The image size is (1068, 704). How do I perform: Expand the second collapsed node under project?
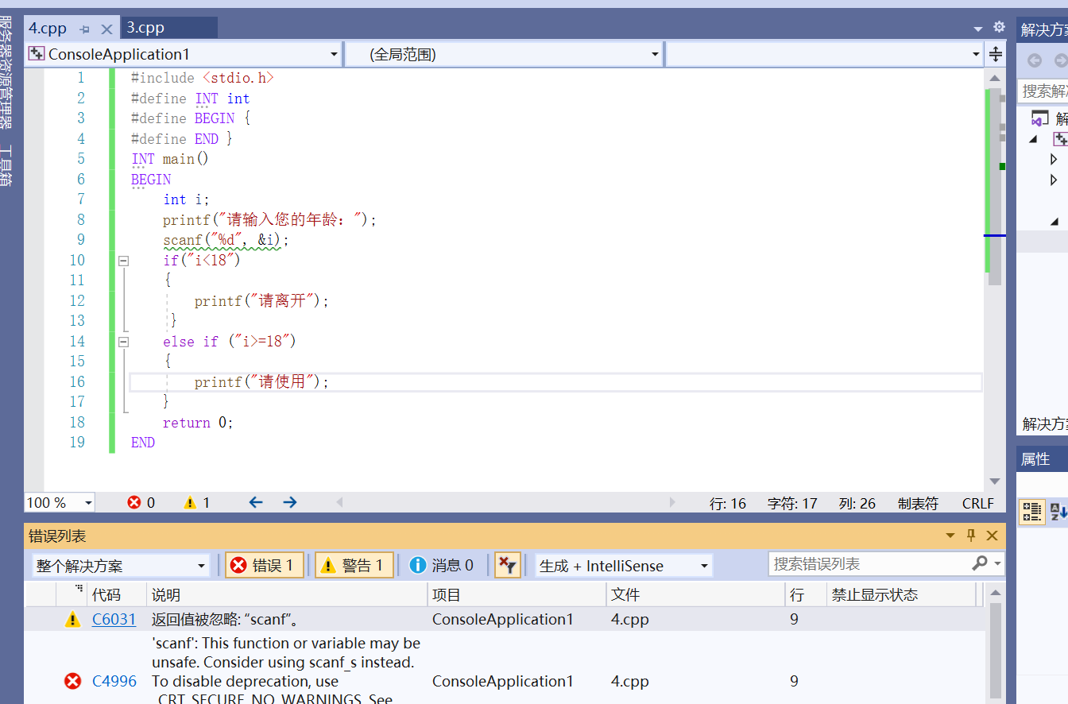(x=1054, y=180)
